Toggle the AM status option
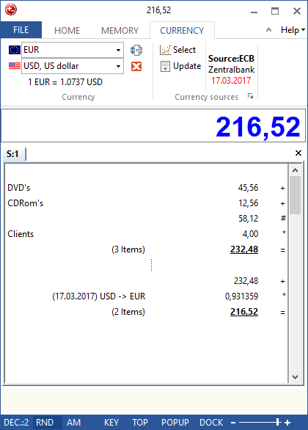308x430 pixels. [74, 423]
